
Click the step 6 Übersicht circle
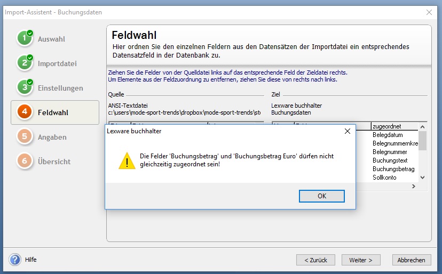[x=25, y=162]
